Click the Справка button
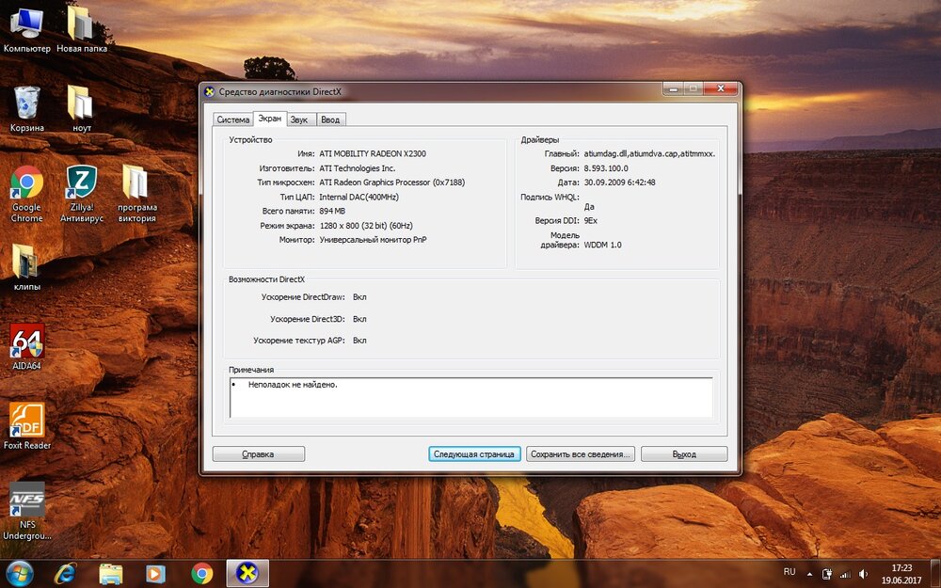Viewport: 941px width, 588px height. click(x=259, y=453)
